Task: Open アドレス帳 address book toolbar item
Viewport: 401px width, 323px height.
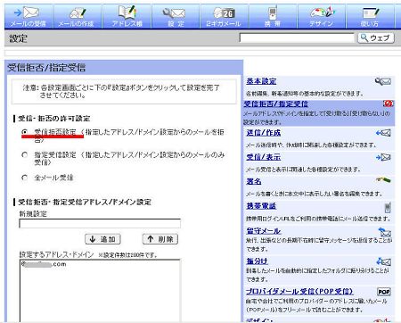Action: click(x=127, y=17)
